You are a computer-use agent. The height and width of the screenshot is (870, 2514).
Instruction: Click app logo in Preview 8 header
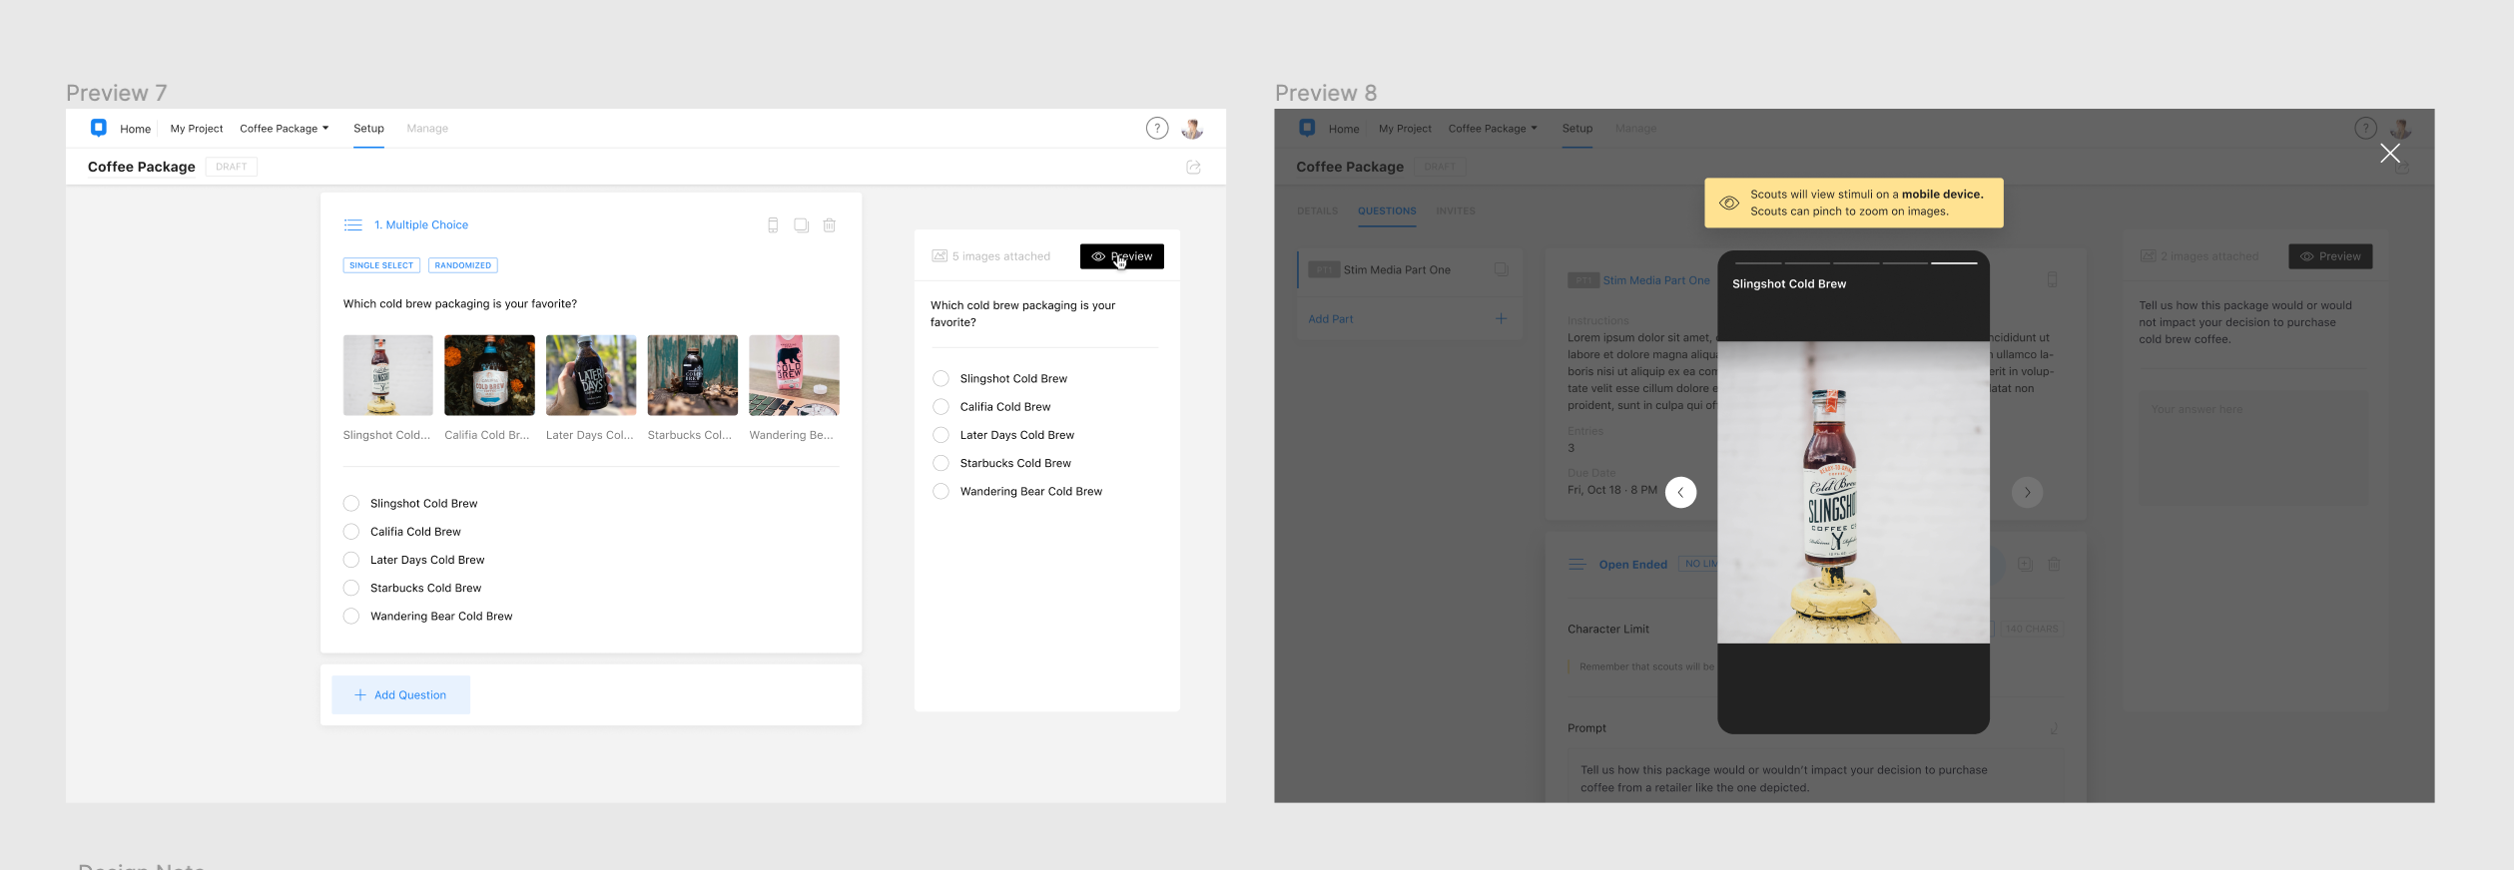(x=1307, y=127)
